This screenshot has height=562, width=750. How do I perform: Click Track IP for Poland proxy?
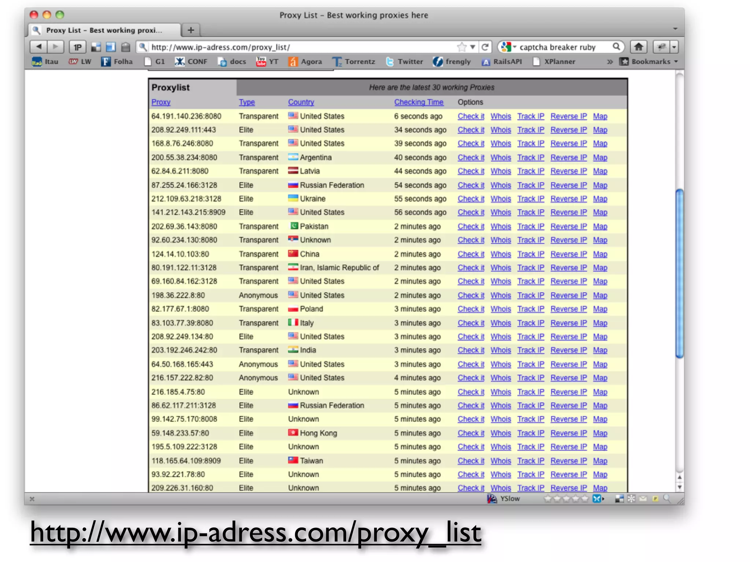pos(531,309)
